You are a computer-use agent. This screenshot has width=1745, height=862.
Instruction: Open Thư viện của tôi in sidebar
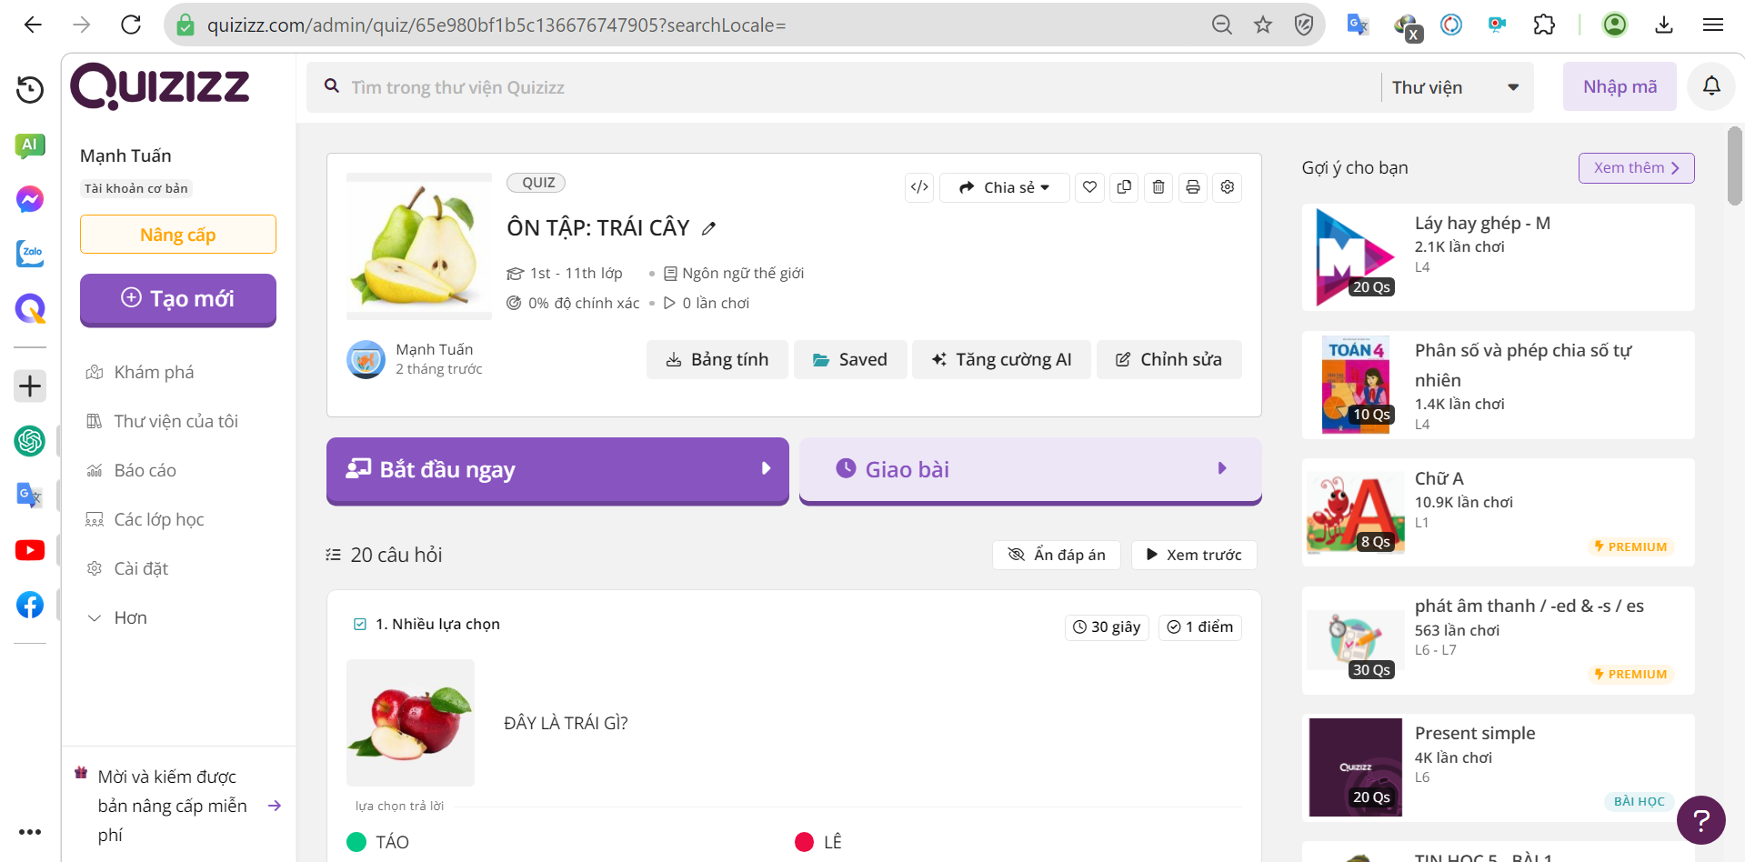[176, 422]
